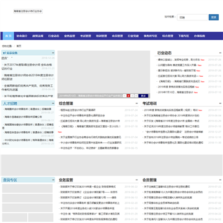The width and height of the screenshot is (223, 223).
Task: Switch slideshow to slide 4
Action: click(136, 96)
